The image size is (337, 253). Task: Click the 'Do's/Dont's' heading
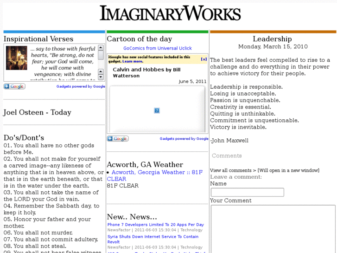[24, 137]
